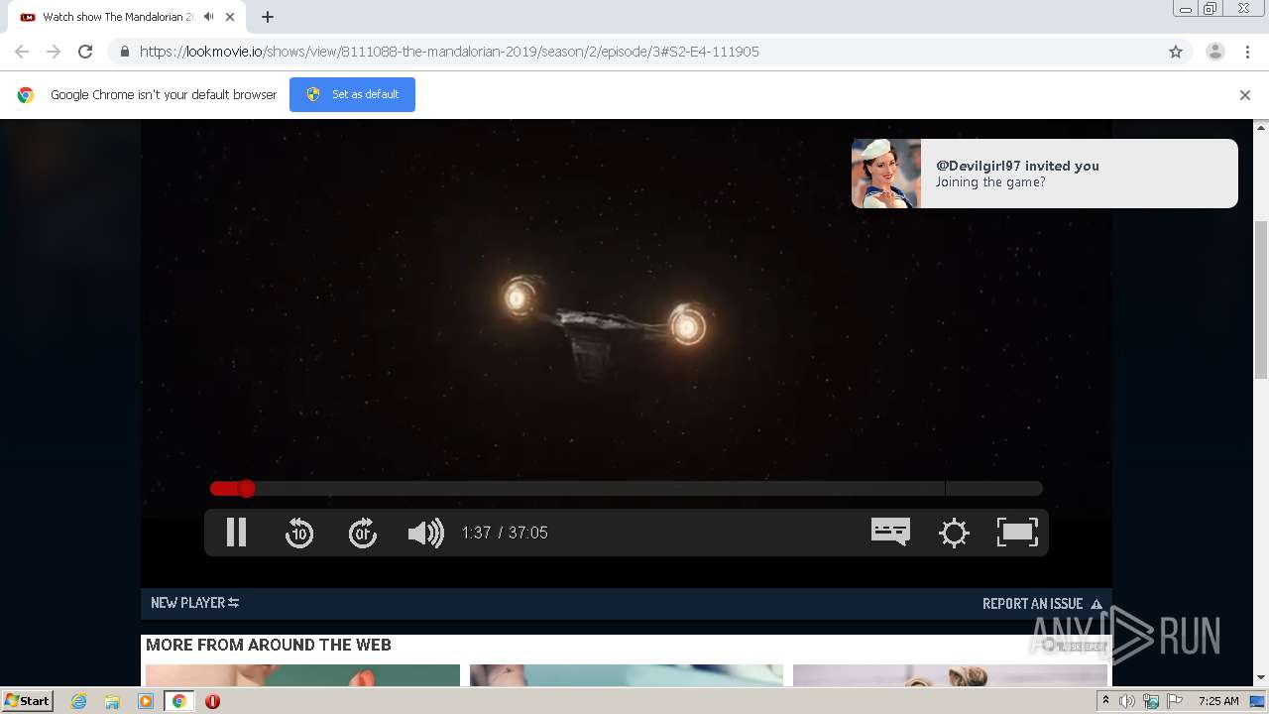Open video player settings gear
Screen dimensions: 1269x714
click(x=954, y=533)
